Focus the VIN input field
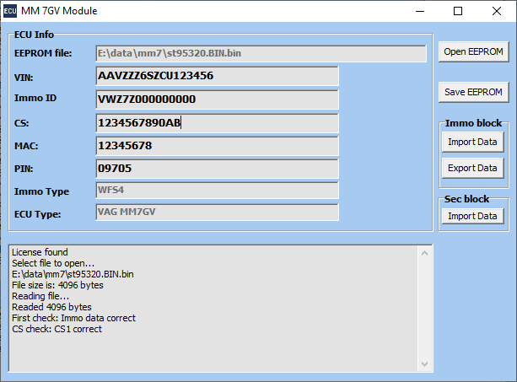The image size is (517, 382). pos(218,76)
